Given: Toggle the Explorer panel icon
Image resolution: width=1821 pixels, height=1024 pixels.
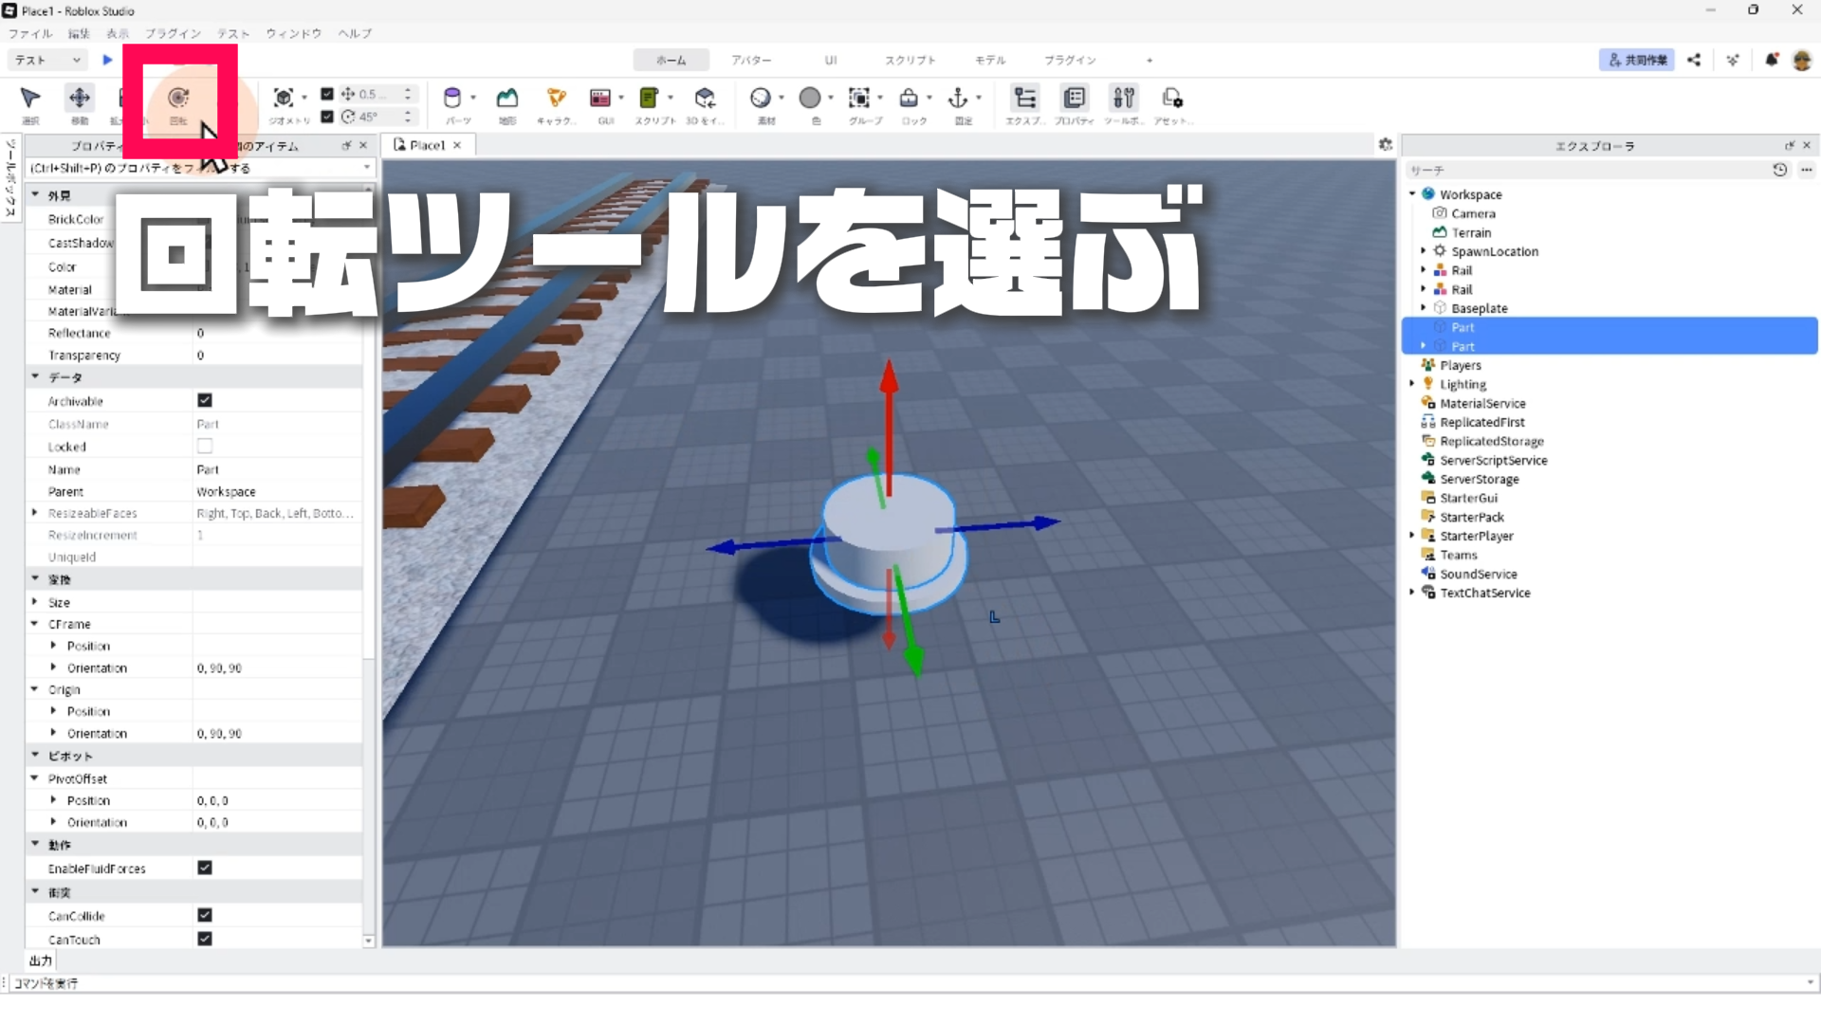Looking at the screenshot, I should pyautogui.click(x=1025, y=99).
